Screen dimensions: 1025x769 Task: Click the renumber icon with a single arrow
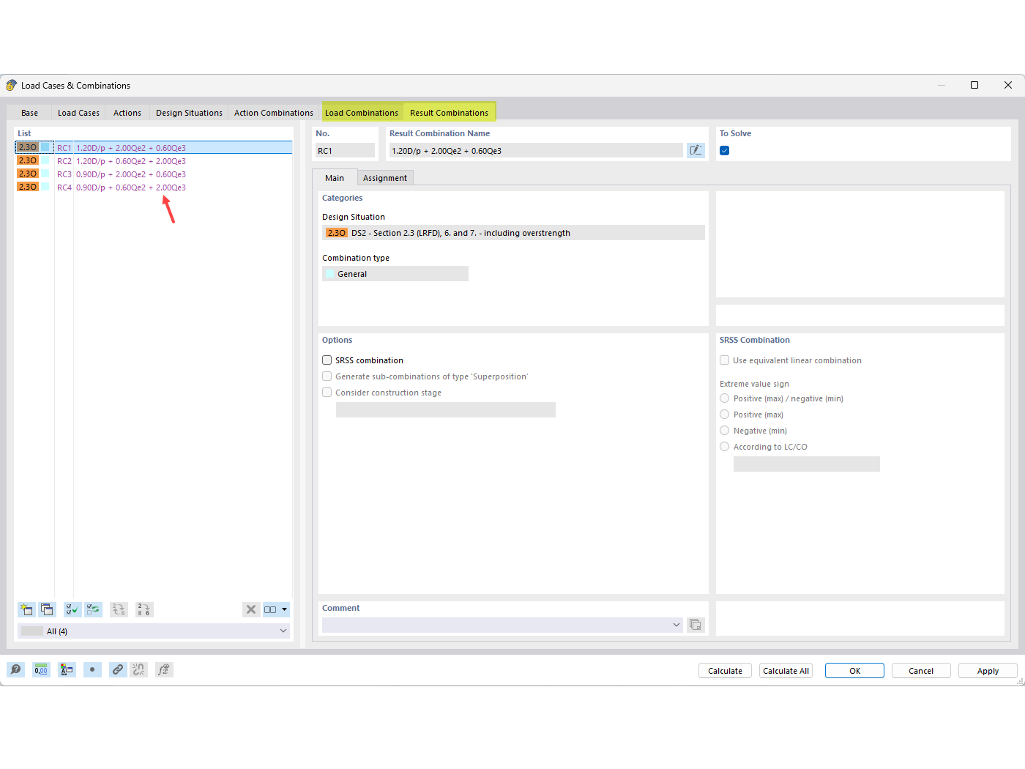(x=143, y=609)
